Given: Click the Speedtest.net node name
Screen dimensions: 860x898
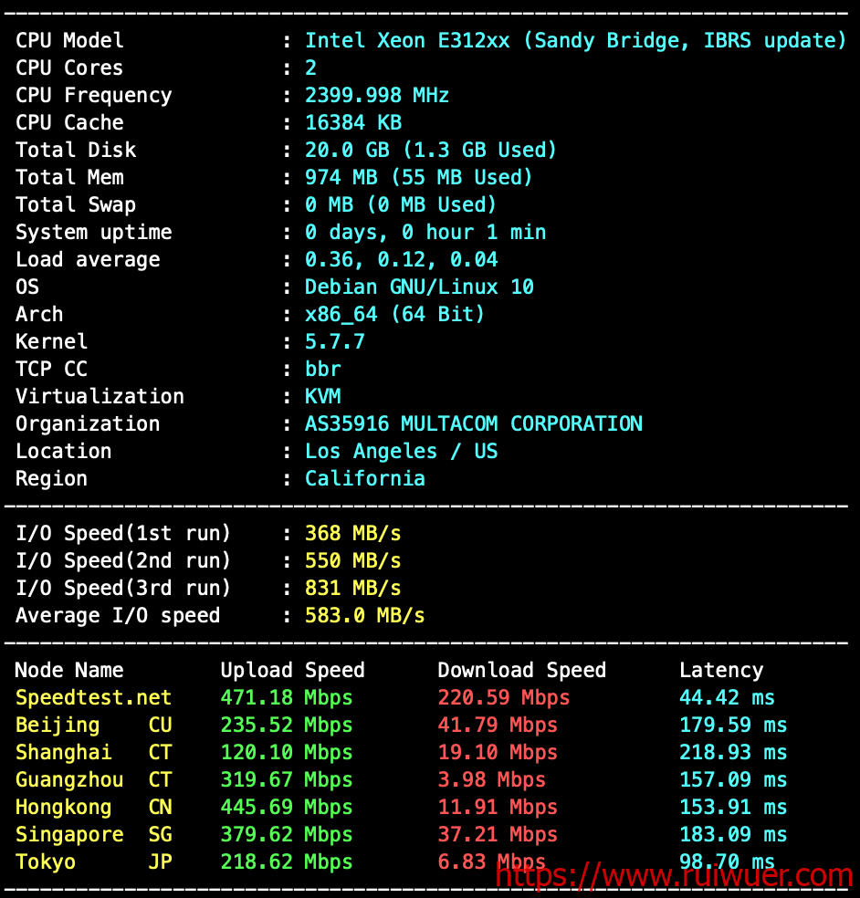Looking at the screenshot, I should point(93,697).
